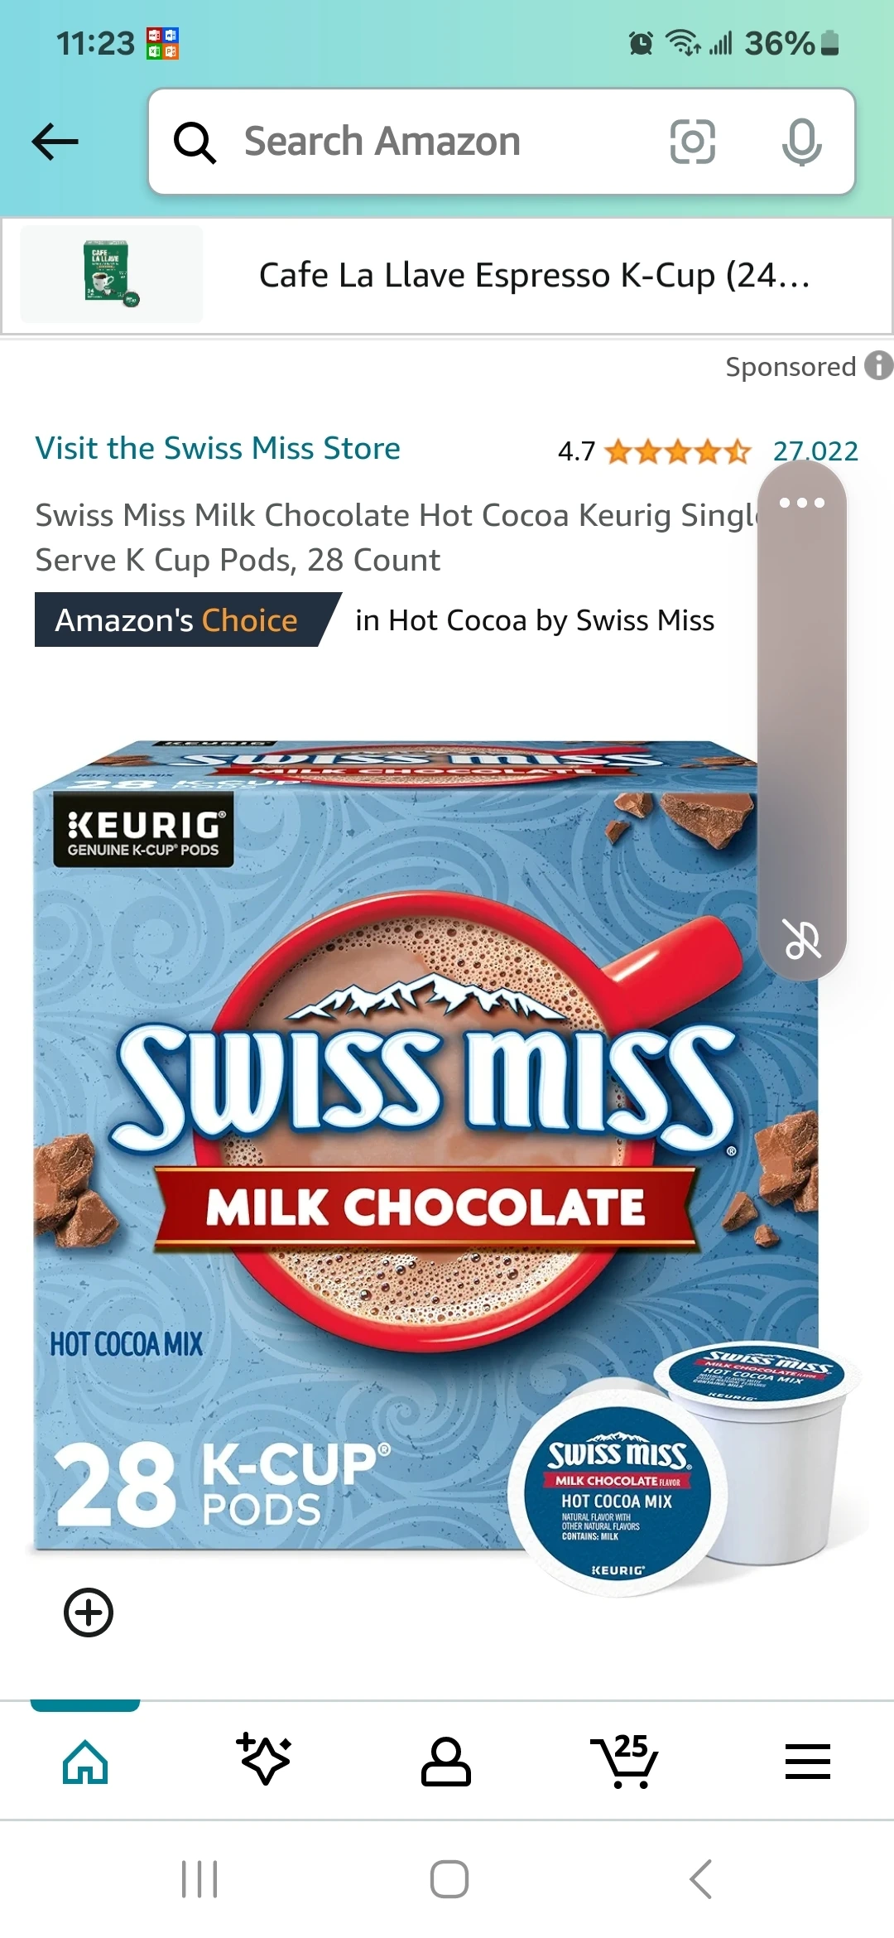Open the sparkle recommendations tab icon
Viewport: 894px width, 1938px height.
(265, 1758)
